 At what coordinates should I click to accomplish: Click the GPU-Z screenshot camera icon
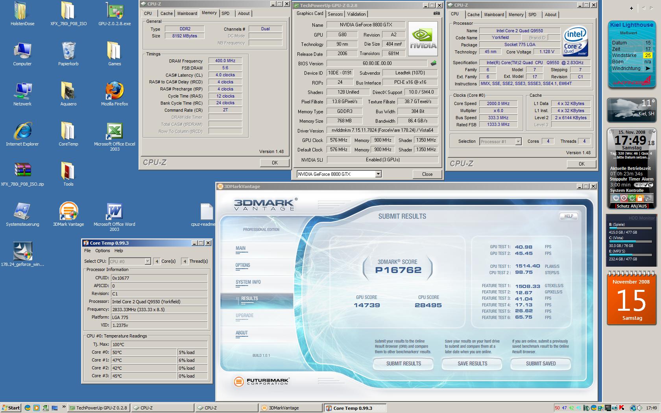436,13
